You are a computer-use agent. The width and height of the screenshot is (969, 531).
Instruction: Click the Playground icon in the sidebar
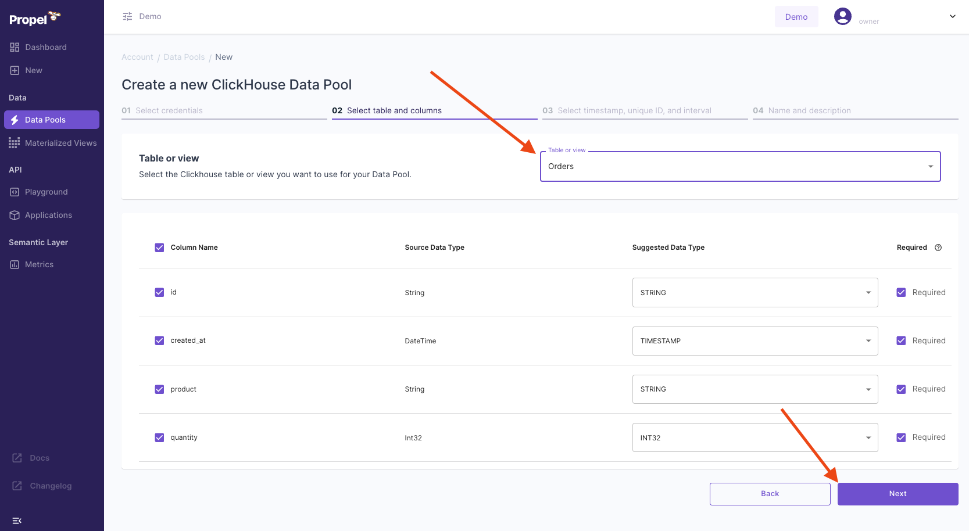coord(15,192)
